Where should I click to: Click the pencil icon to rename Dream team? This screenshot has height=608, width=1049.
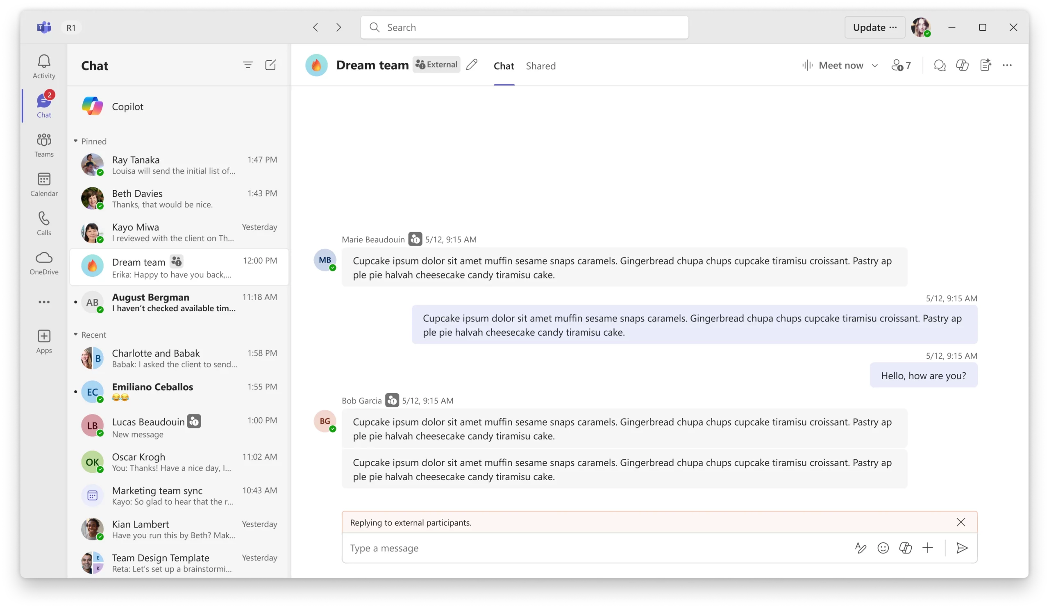coord(472,65)
